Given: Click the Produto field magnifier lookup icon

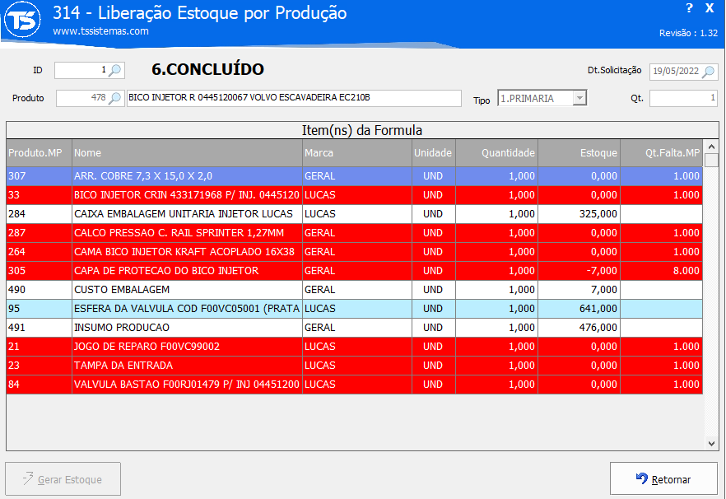Looking at the screenshot, I should (115, 99).
